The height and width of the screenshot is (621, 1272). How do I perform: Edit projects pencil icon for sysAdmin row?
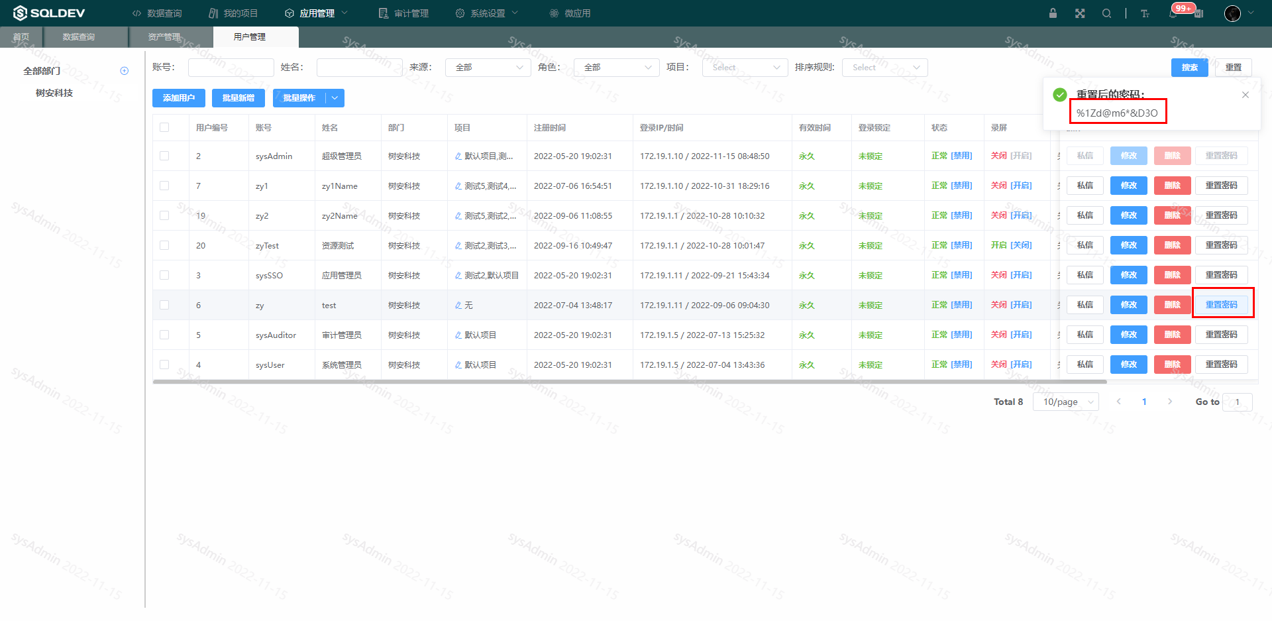tap(458, 156)
